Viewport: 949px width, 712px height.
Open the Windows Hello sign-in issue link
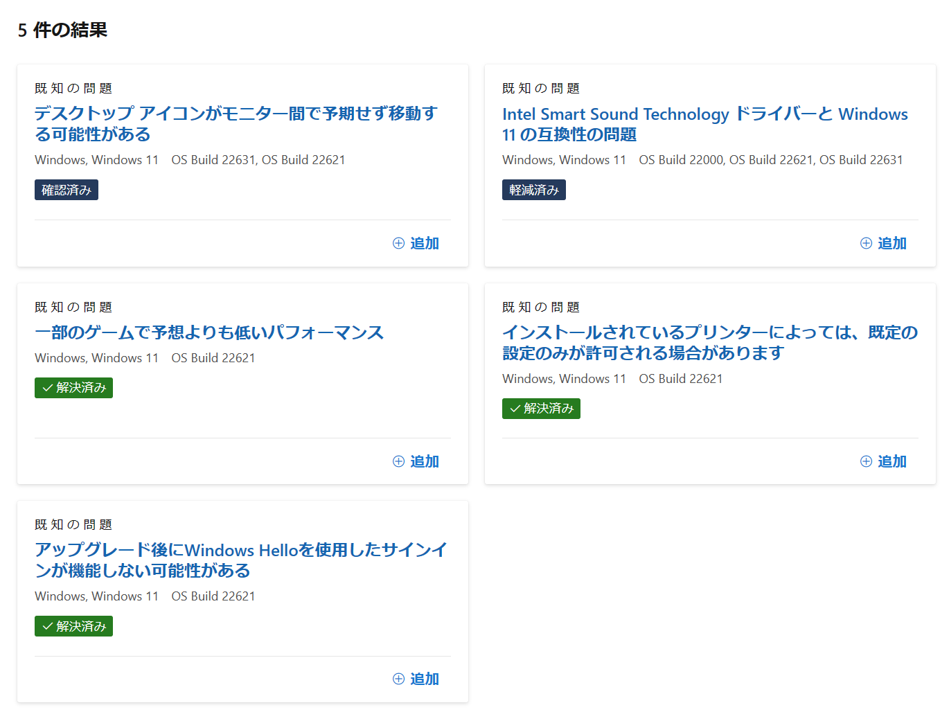click(x=241, y=561)
